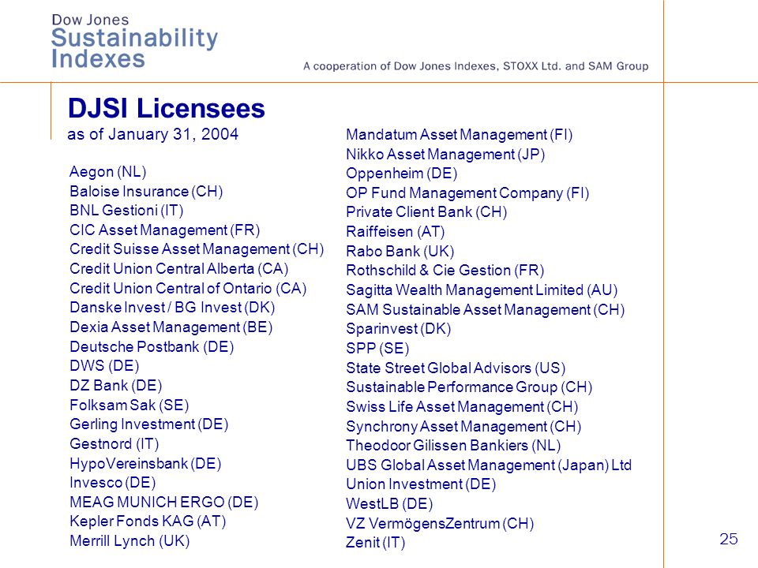
Task: Click the date line 'as of January 31, 2004'
Action: click(x=152, y=134)
